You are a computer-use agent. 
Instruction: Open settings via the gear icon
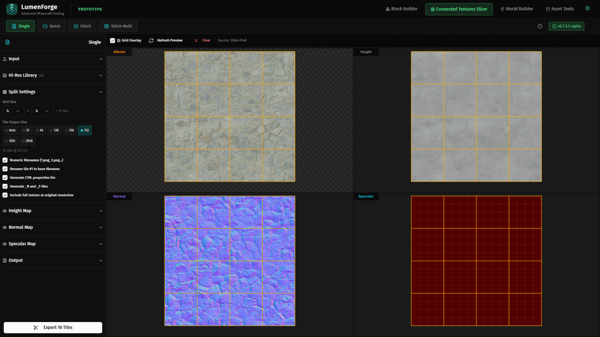587,8
